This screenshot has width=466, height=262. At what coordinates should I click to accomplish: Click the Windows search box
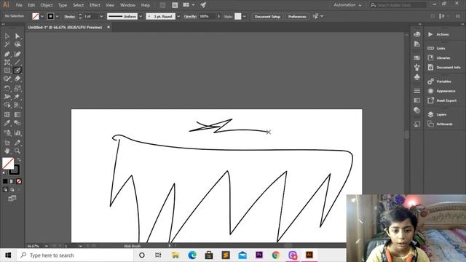pos(75,255)
